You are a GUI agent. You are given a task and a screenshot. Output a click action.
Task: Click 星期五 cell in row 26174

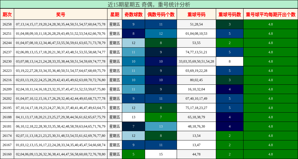point(115,135)
